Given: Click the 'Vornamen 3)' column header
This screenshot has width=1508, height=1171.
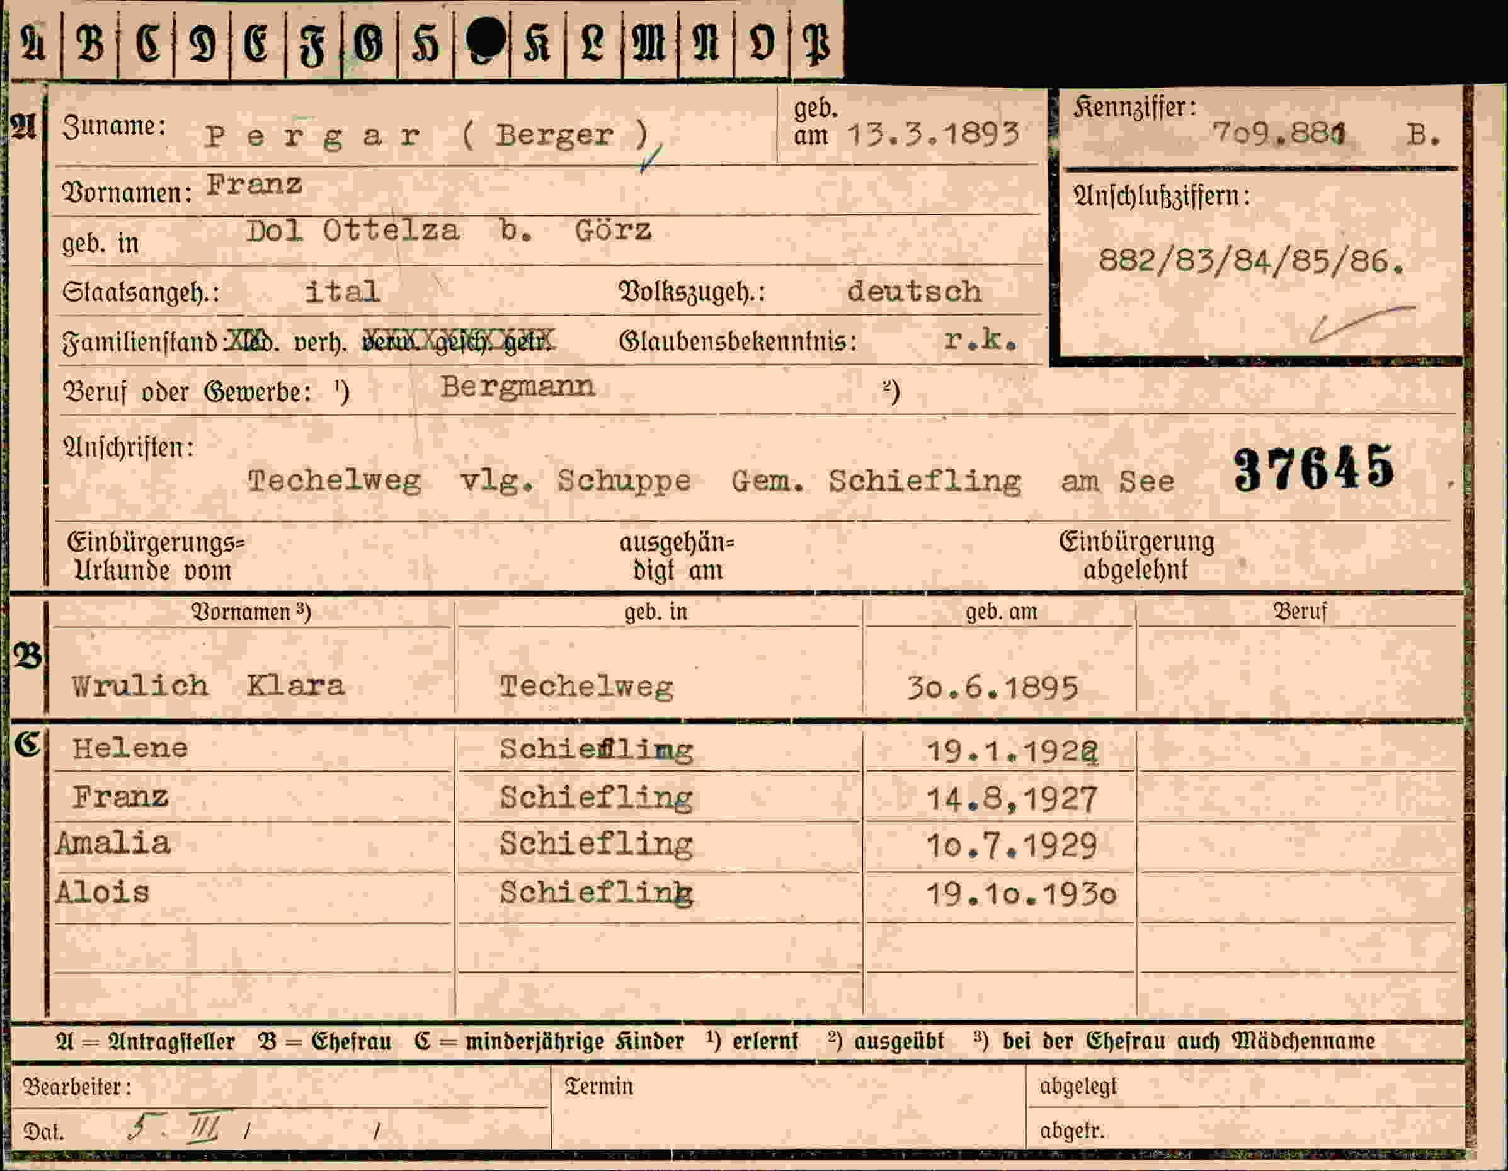Looking at the screenshot, I should point(251,612).
